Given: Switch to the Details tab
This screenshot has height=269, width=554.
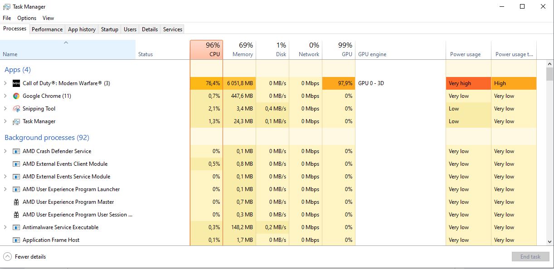Looking at the screenshot, I should [x=150, y=29].
